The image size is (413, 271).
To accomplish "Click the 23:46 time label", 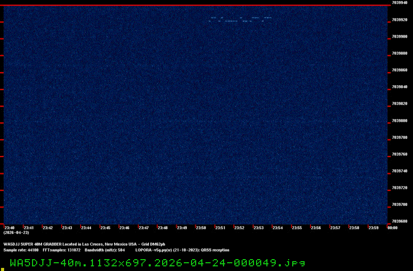I will (x=124, y=228).
